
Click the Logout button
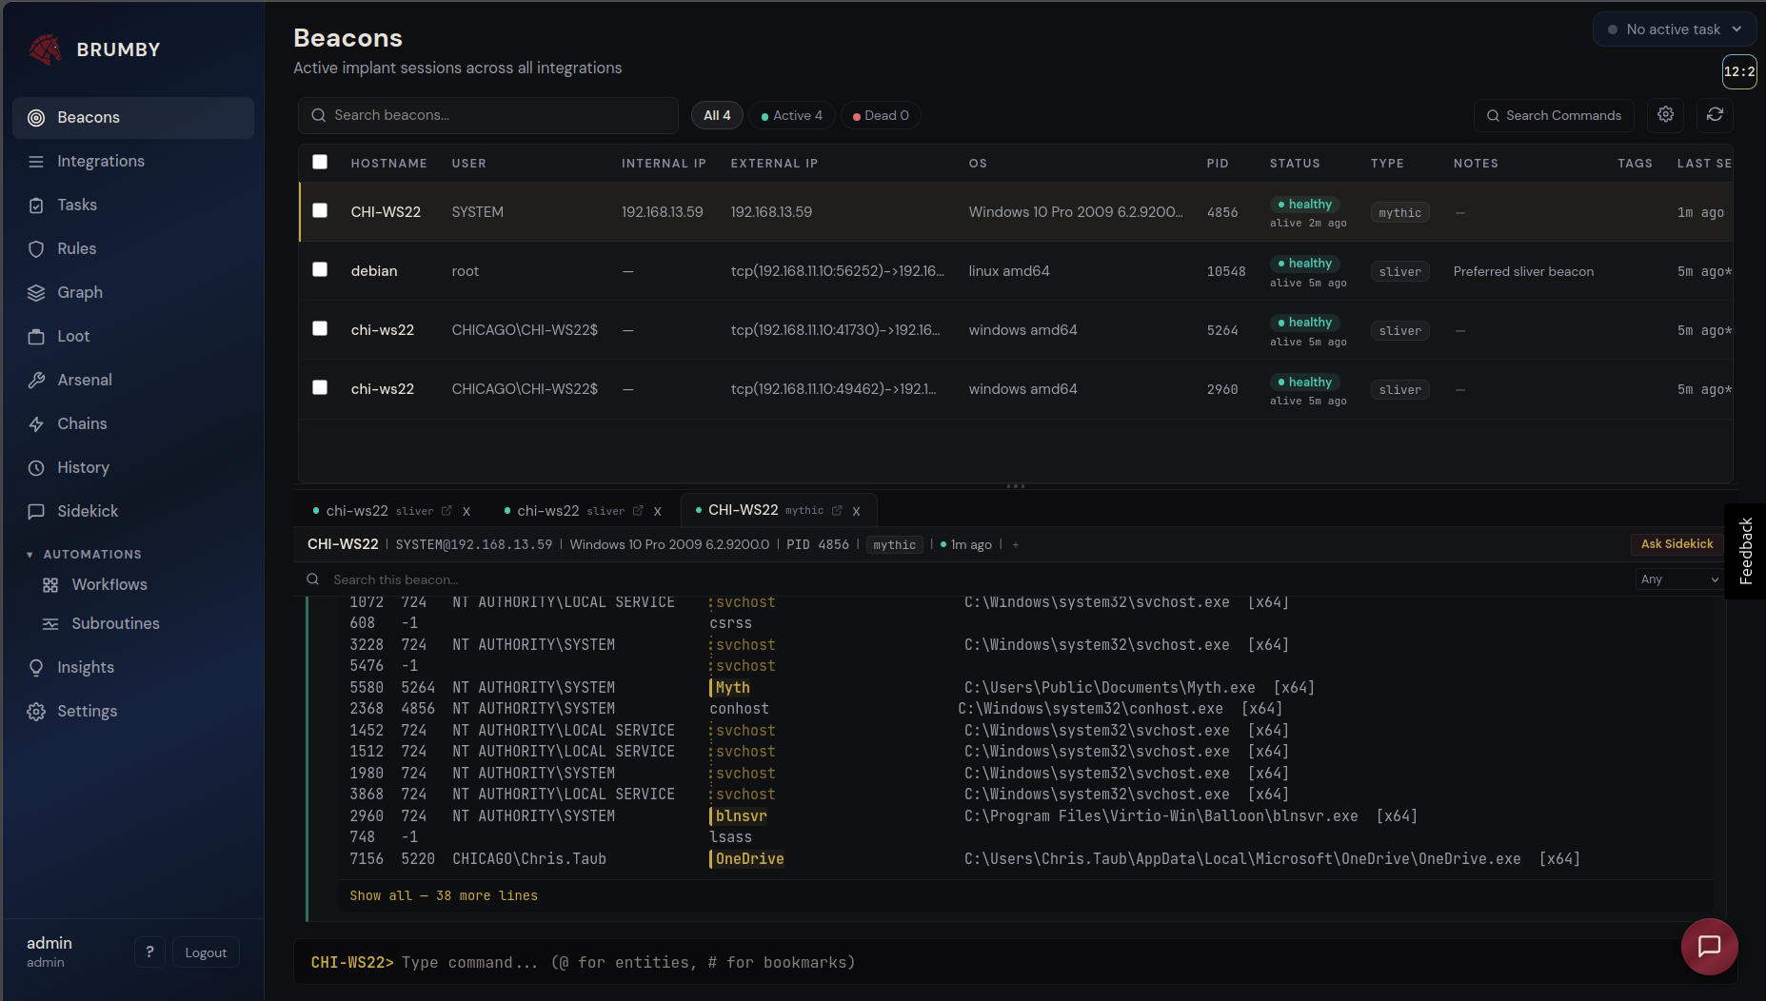click(206, 952)
